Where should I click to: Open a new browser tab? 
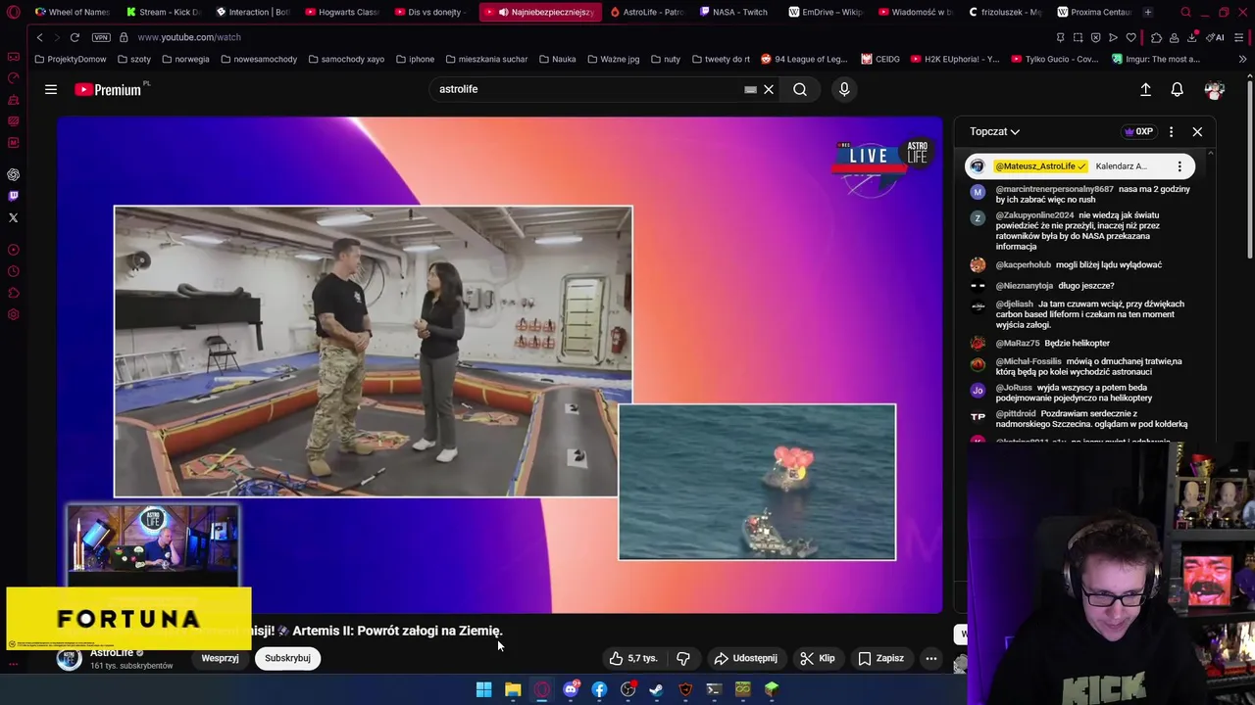click(1148, 12)
